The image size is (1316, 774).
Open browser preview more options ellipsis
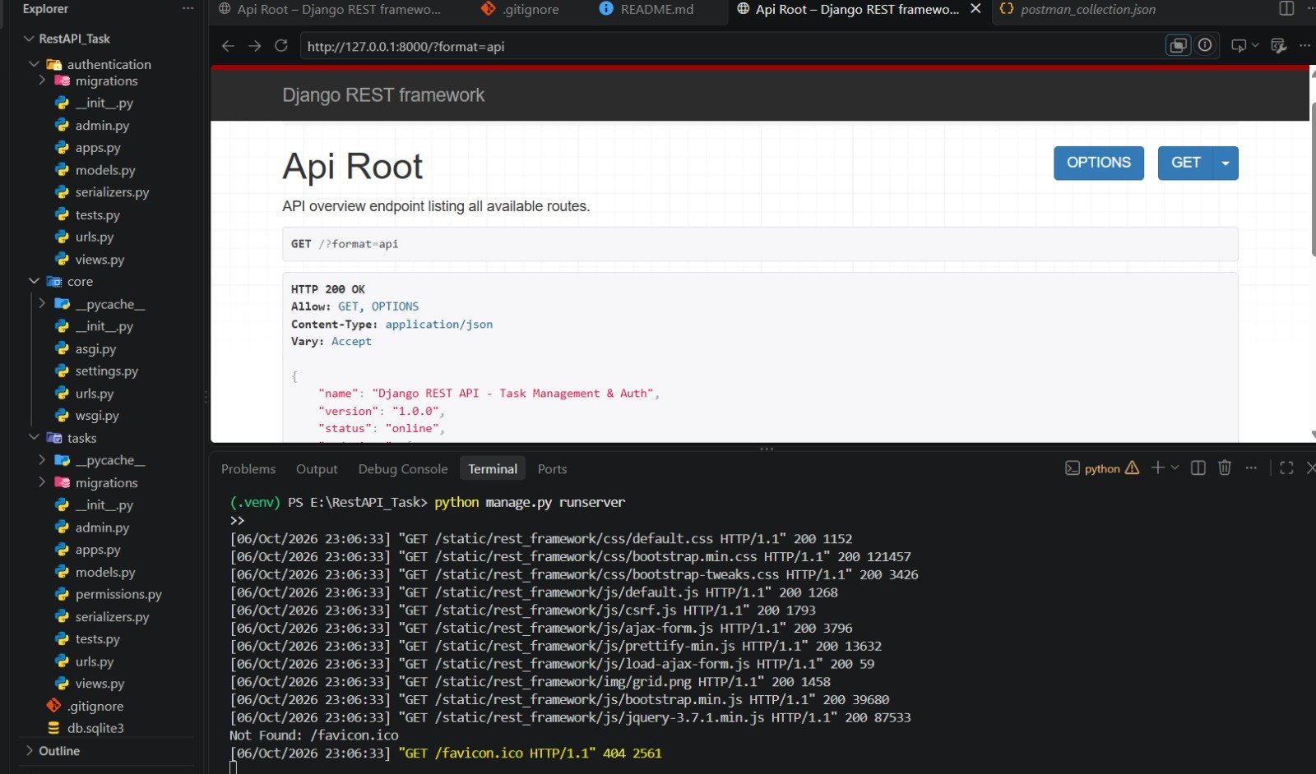[1304, 46]
